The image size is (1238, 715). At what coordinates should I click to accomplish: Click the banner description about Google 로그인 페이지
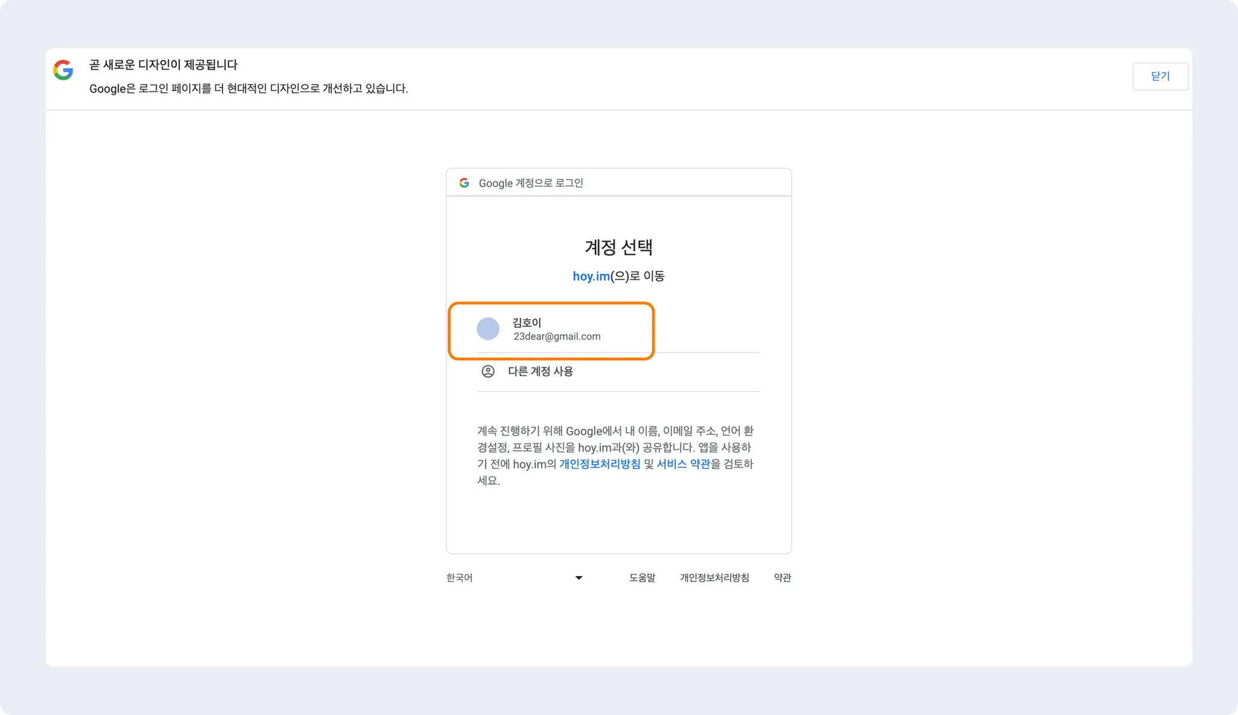[x=248, y=89]
